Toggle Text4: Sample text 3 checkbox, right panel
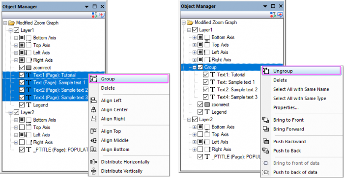The height and width of the screenshot is (178, 344). pos(205,97)
